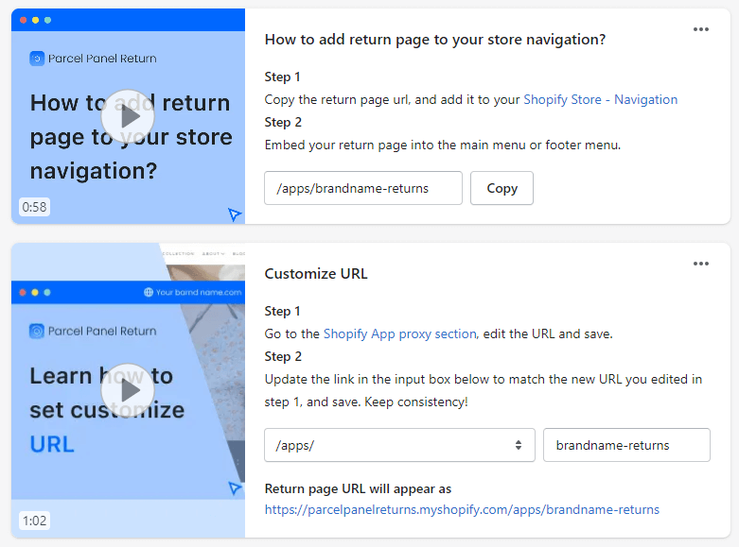The width and height of the screenshot is (739, 547).
Task: Open more options for Customize URL card
Action: tap(701, 264)
